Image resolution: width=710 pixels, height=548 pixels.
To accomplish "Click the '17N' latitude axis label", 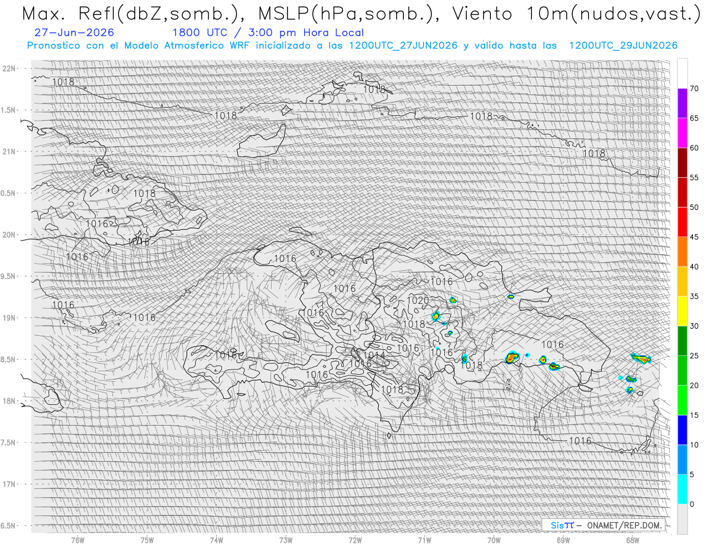I will pyautogui.click(x=9, y=484).
